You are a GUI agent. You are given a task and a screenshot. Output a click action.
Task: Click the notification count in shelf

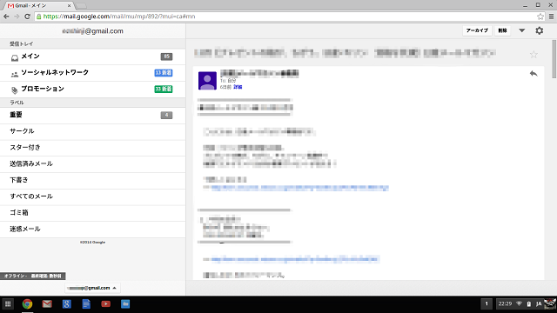pyautogui.click(x=487, y=303)
